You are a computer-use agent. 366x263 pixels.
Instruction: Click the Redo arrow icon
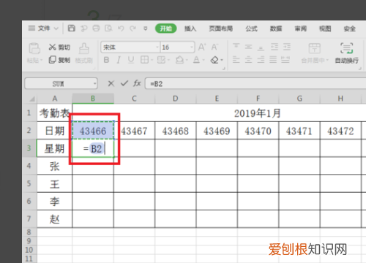[132, 28]
